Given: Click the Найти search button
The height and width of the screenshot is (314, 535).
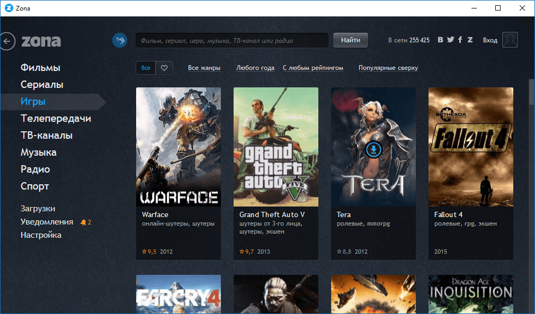Looking at the screenshot, I should coord(351,40).
